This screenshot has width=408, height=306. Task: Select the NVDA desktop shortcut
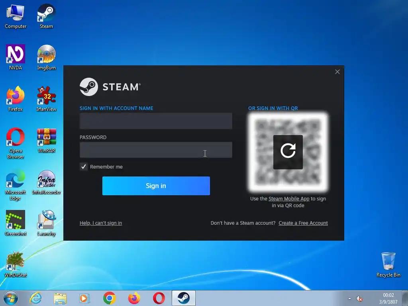[x=16, y=57]
